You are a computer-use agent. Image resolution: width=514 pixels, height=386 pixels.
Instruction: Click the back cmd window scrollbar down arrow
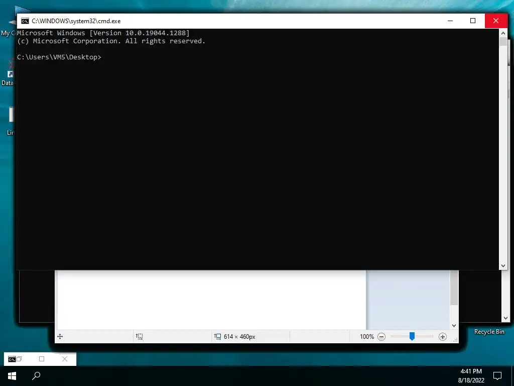(x=505, y=318)
